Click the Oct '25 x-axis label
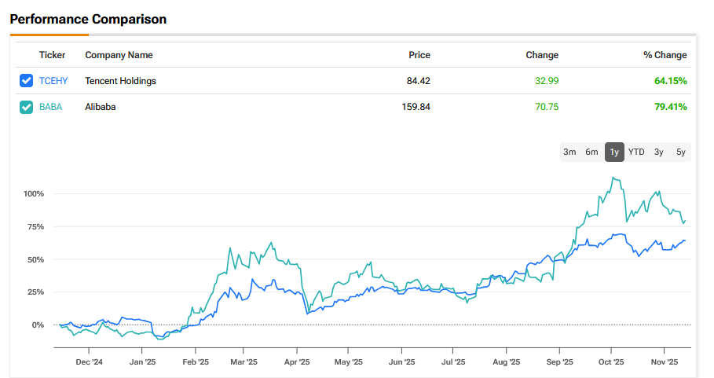The image size is (714, 378). pos(611,362)
